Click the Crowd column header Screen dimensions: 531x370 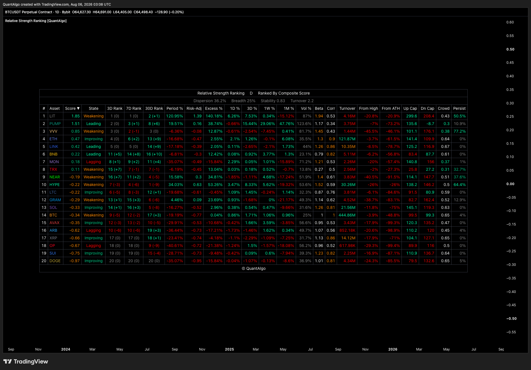444,108
